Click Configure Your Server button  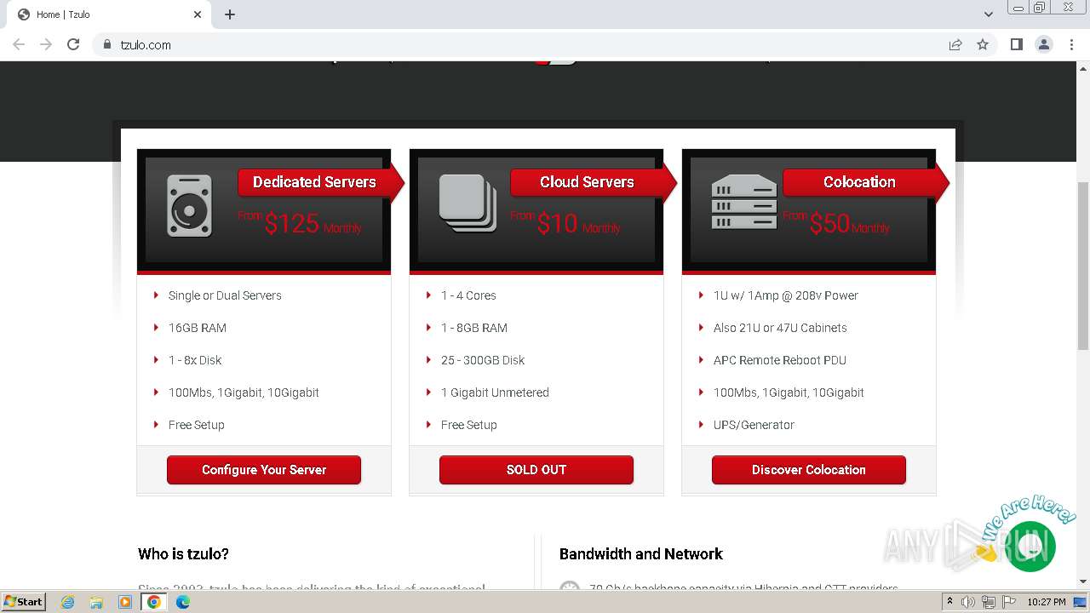click(264, 470)
